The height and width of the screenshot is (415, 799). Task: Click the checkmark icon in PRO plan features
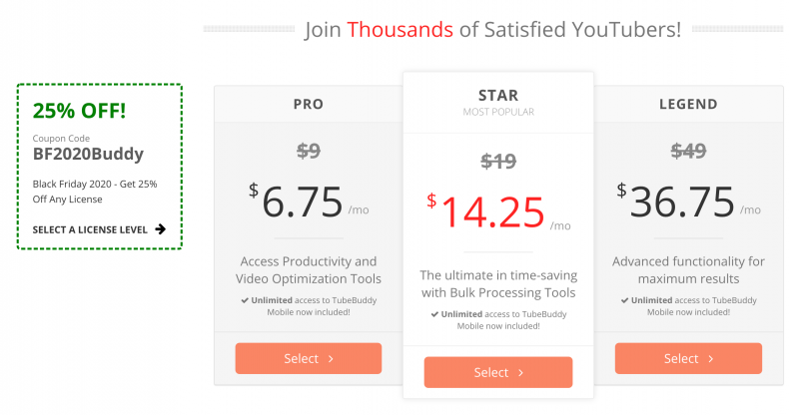245,299
